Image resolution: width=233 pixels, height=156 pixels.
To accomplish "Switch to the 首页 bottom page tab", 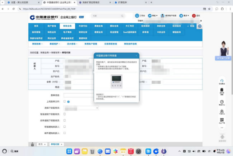I will tap(41, 144).
